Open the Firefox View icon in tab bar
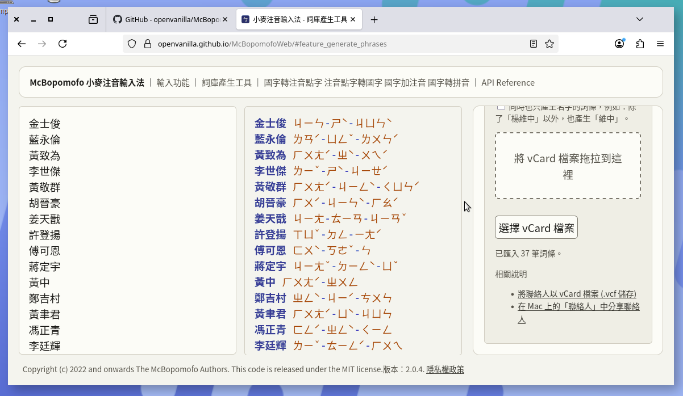This screenshot has width=683, height=396. [x=93, y=19]
